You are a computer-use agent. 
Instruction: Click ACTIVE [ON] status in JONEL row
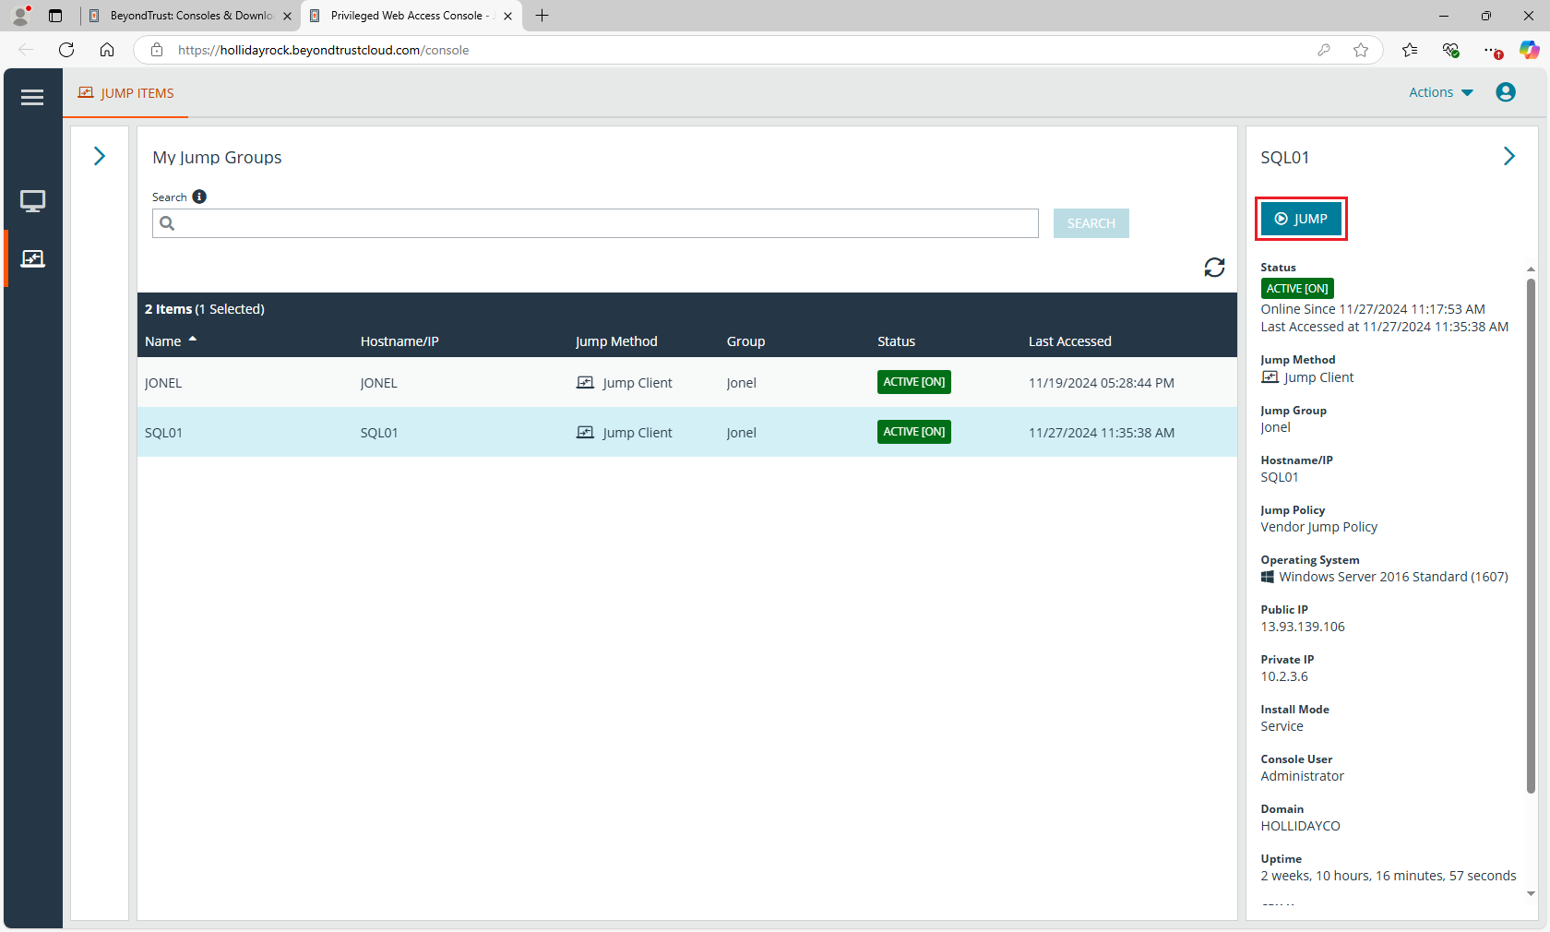[914, 382]
